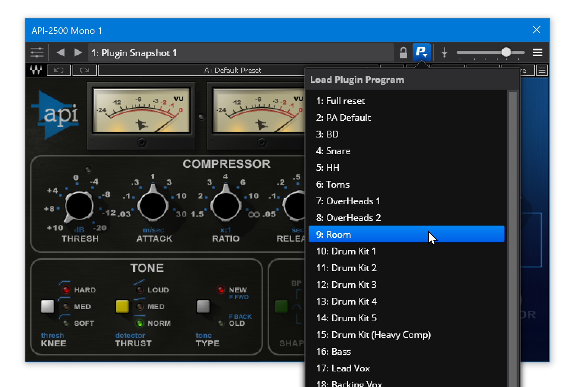
Task: Click the Waves logo icon
Action: [36, 70]
